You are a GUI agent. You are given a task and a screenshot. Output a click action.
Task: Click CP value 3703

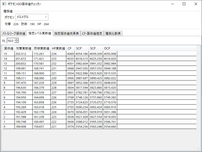point(70,107)
